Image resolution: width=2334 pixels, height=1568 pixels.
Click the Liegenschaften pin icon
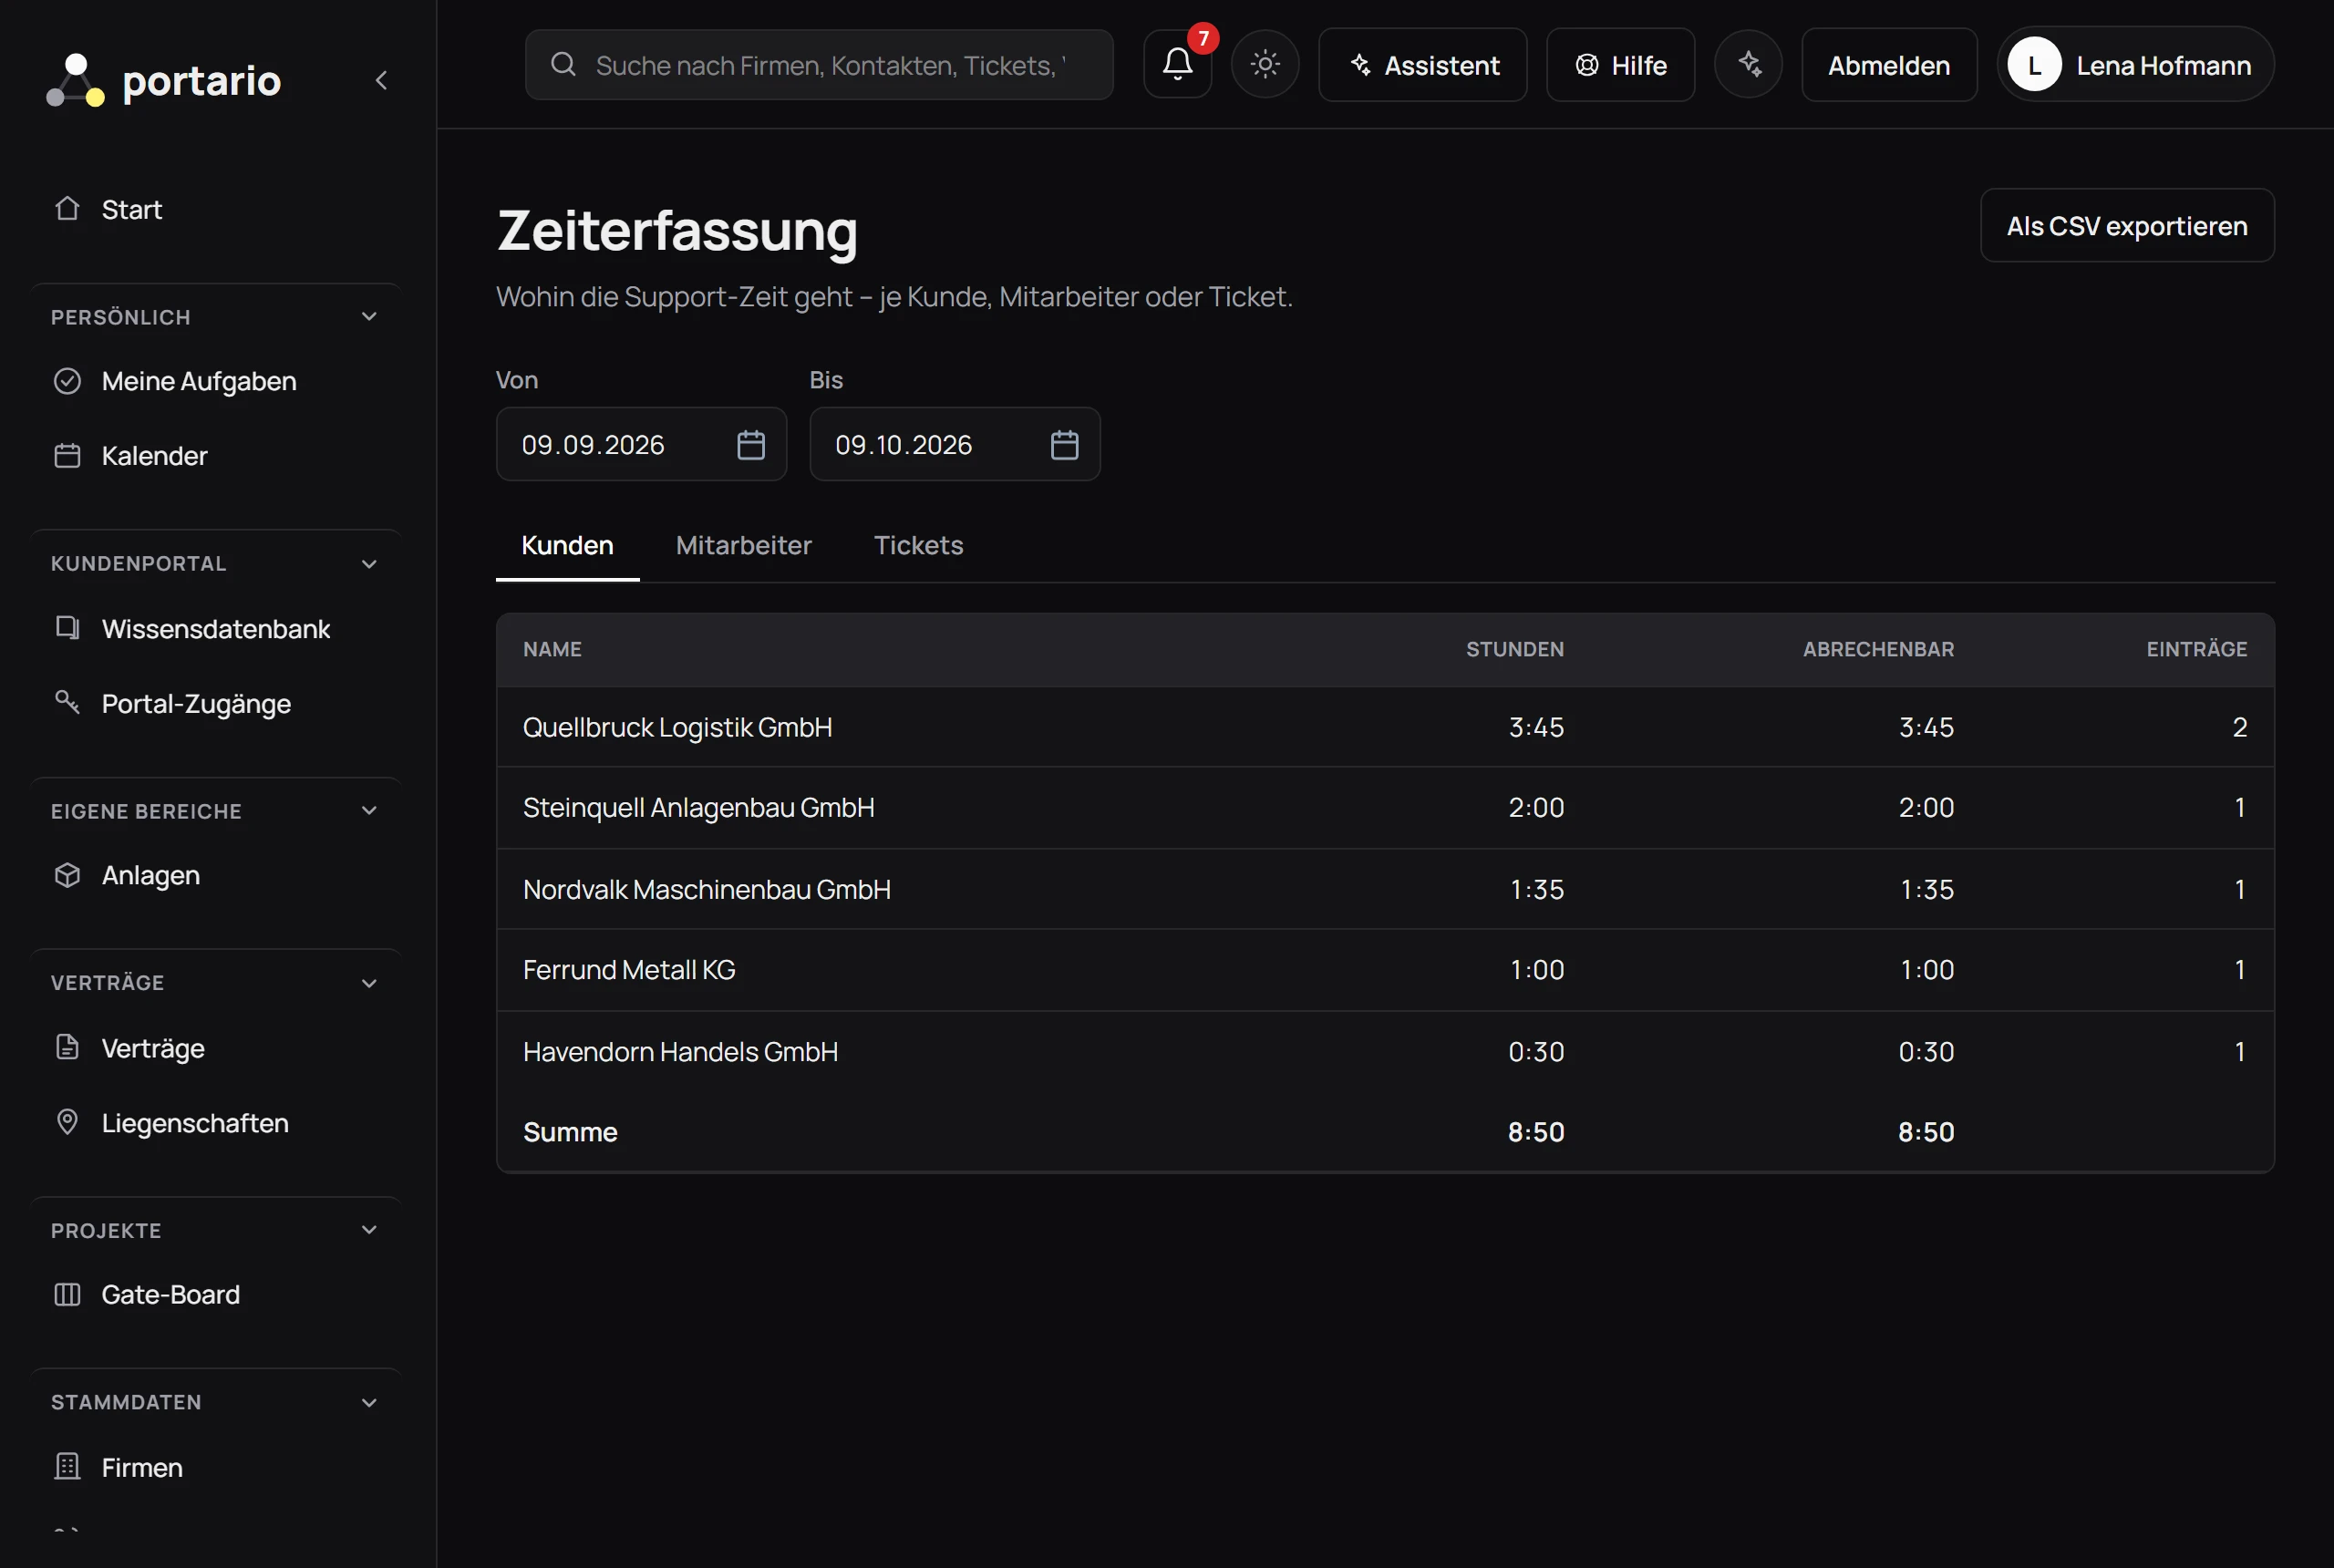[67, 1122]
